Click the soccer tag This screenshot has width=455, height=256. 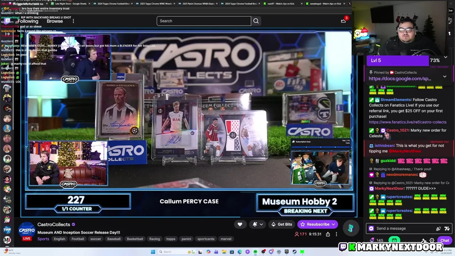(96, 239)
